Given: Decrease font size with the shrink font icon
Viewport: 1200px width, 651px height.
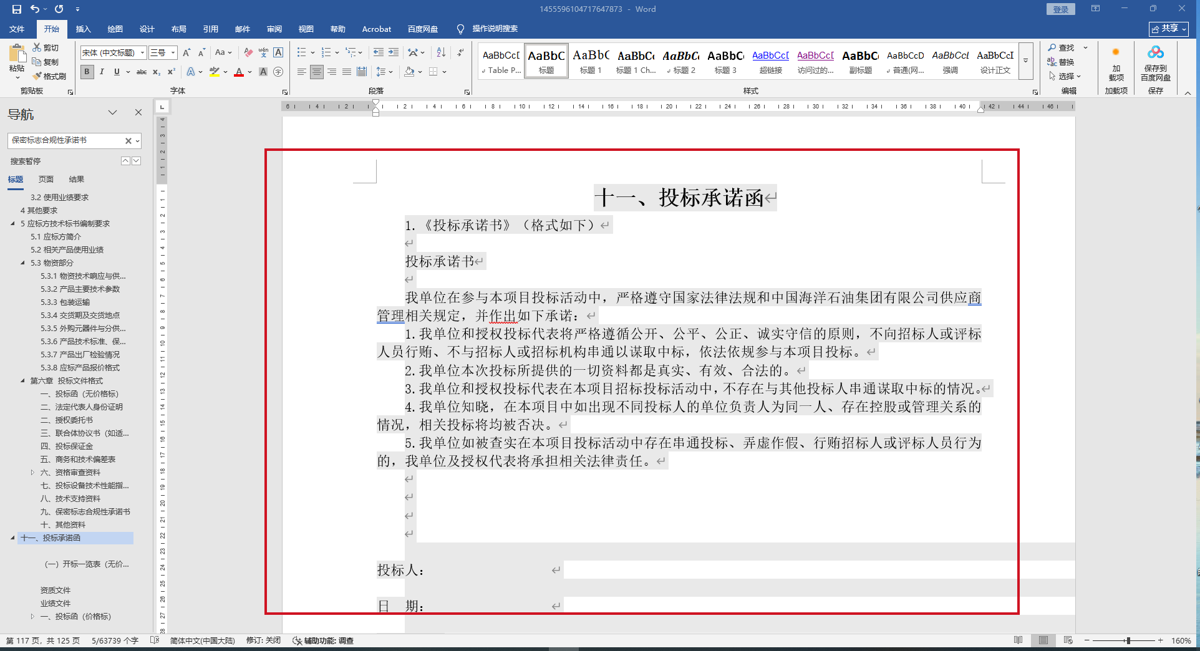Looking at the screenshot, I should coord(201,53).
